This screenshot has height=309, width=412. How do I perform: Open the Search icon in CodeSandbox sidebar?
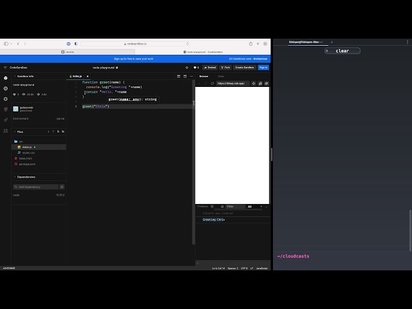coord(6,89)
